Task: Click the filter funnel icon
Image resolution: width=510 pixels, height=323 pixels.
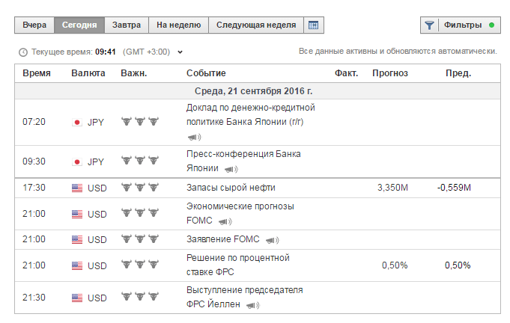Action: (429, 25)
